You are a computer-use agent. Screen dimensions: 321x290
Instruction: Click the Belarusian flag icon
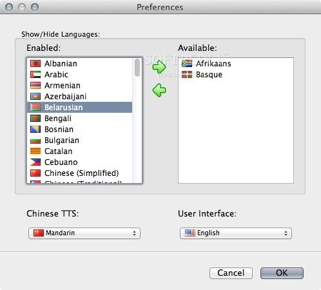click(x=35, y=107)
